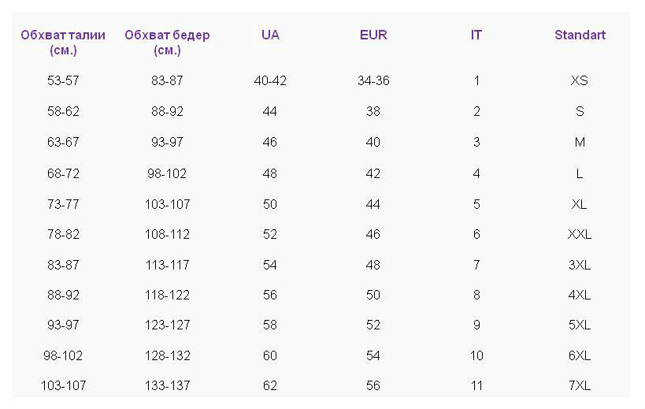Image resolution: width=645 pixels, height=409 pixels.
Task: Click waist value 53-57
Action: coord(63,80)
